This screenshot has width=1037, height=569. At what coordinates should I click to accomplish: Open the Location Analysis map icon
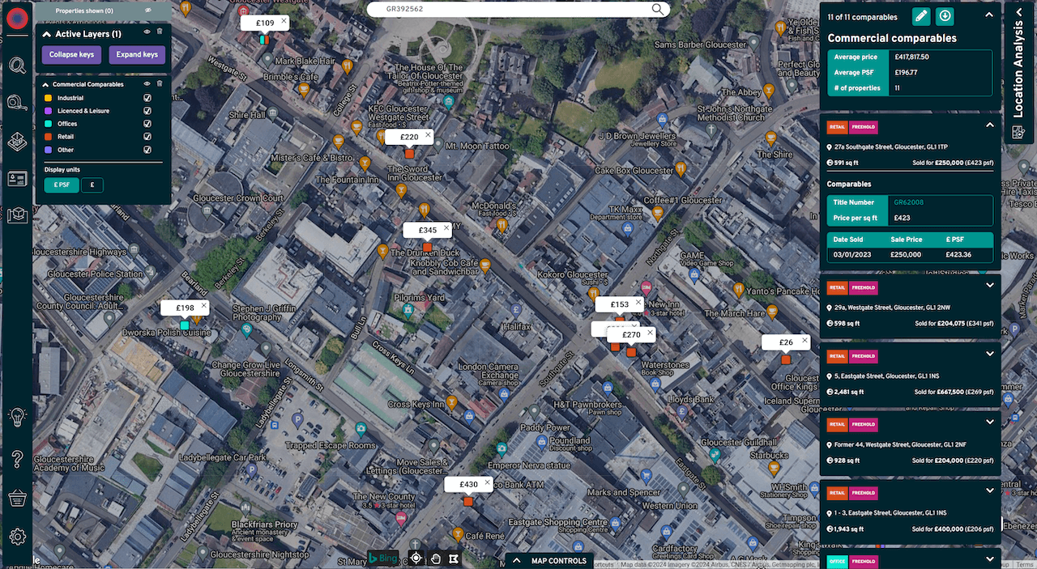click(1018, 131)
